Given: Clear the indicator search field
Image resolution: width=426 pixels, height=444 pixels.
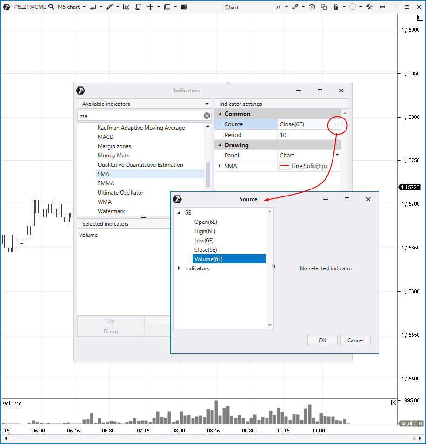Looking at the screenshot, I should pyautogui.click(x=207, y=116).
